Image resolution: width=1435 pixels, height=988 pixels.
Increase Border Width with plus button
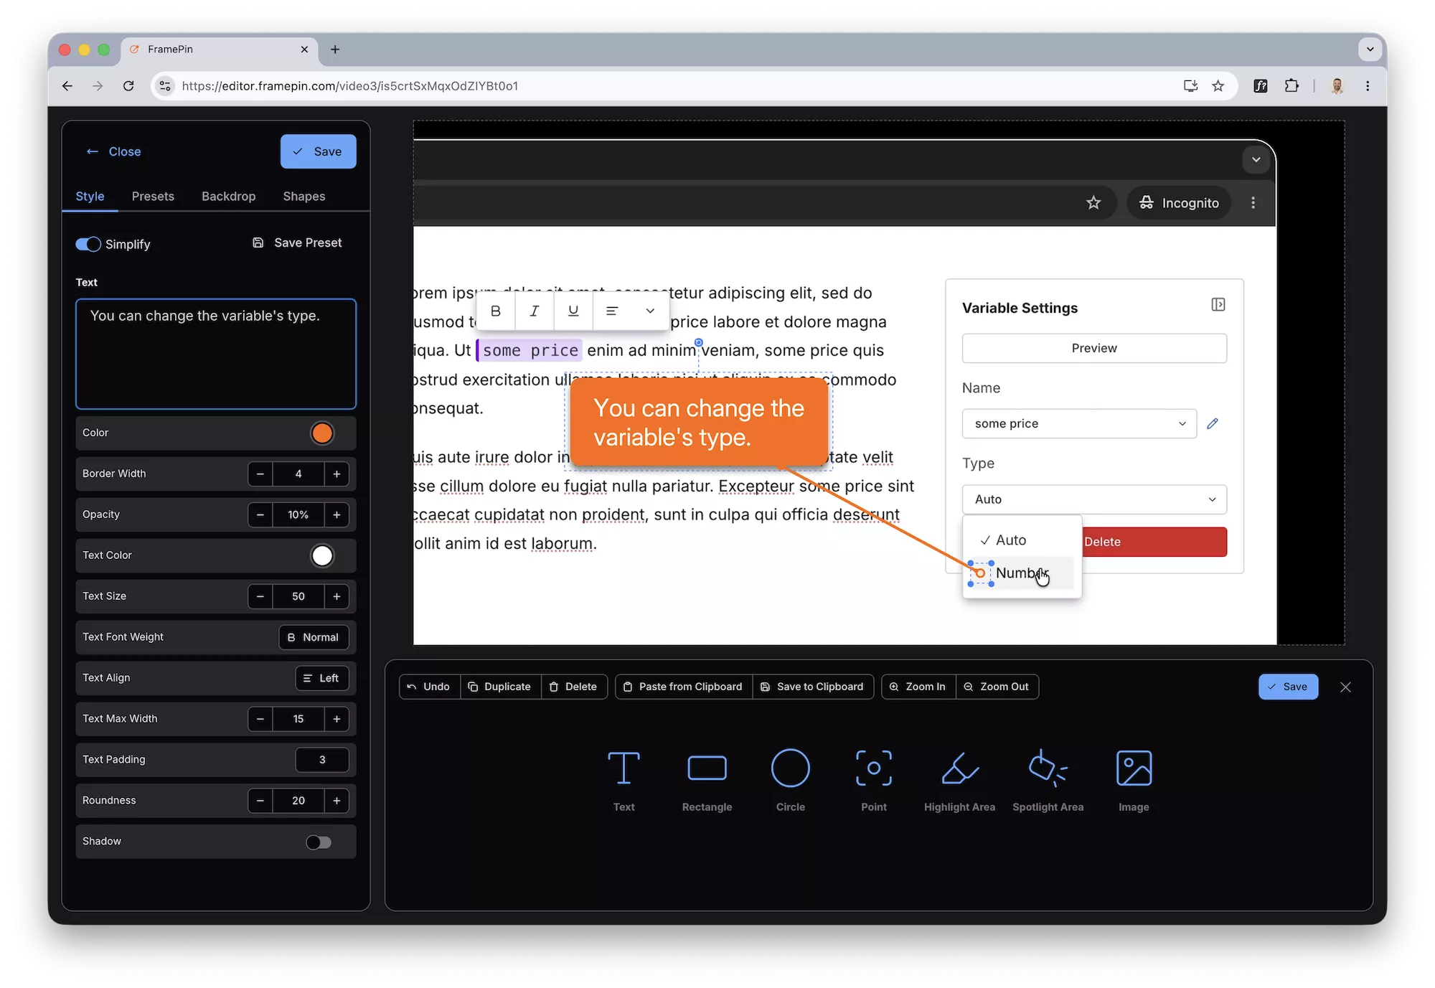click(x=337, y=474)
